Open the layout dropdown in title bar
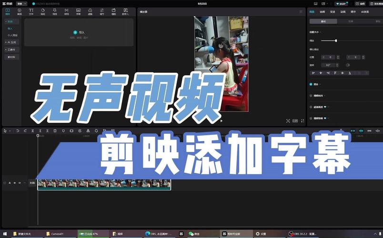The width and height of the screenshot is (383, 238). (324, 4)
